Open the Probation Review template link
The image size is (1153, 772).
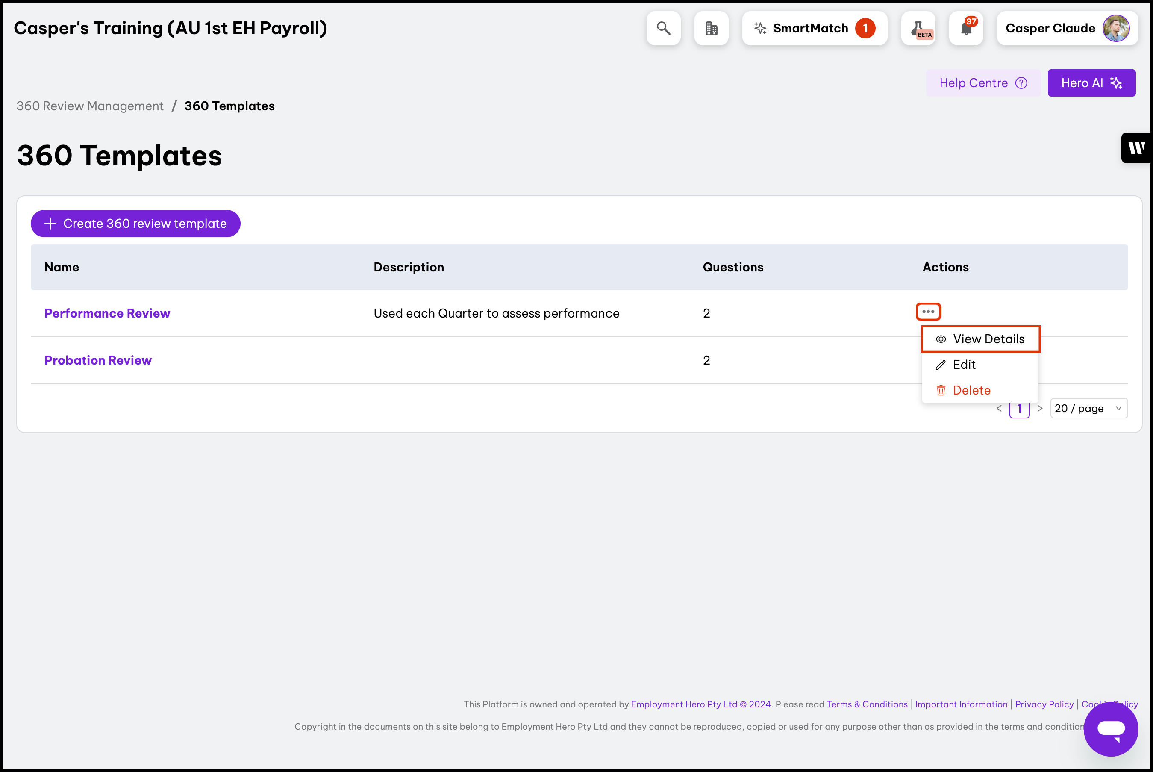pyautogui.click(x=98, y=360)
